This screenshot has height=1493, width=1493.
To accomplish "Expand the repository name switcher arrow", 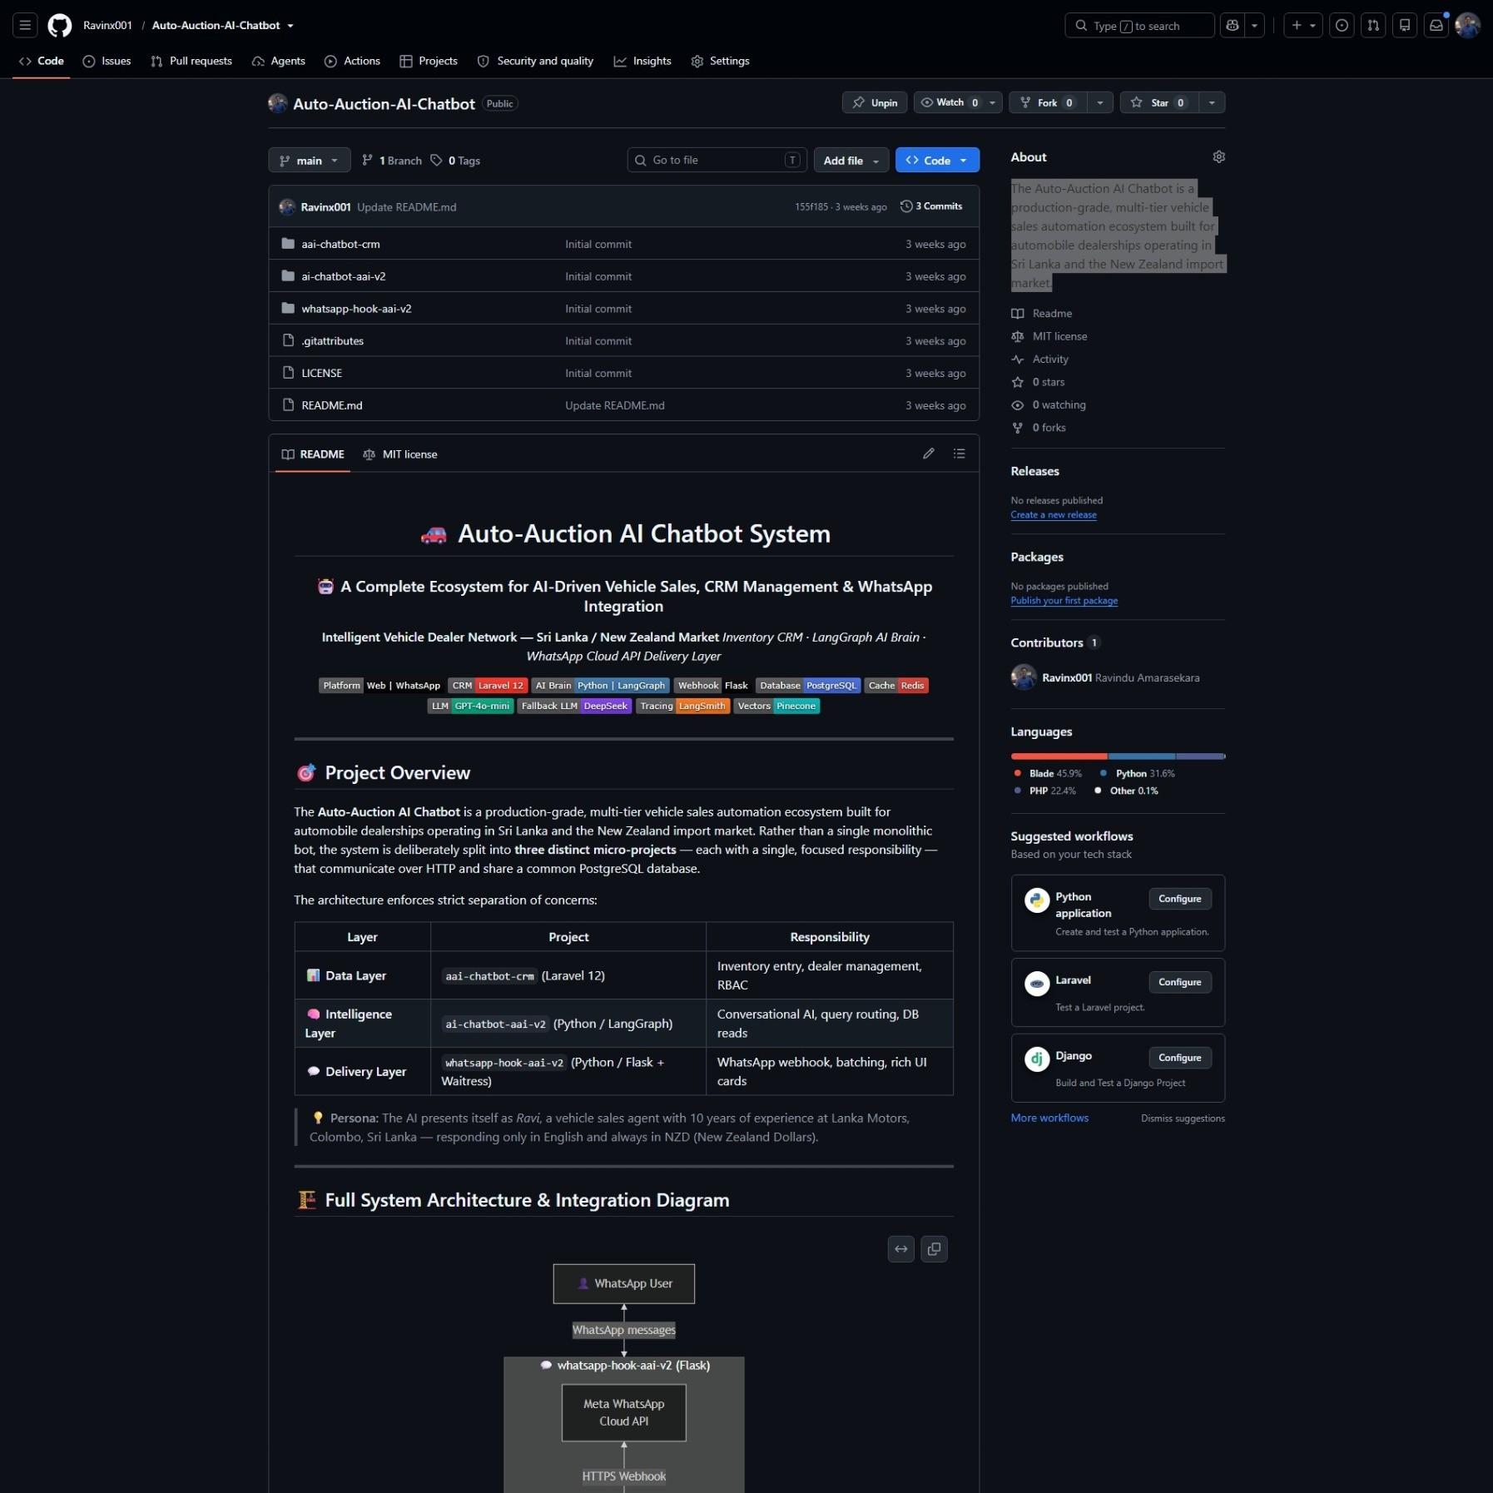I will (290, 26).
